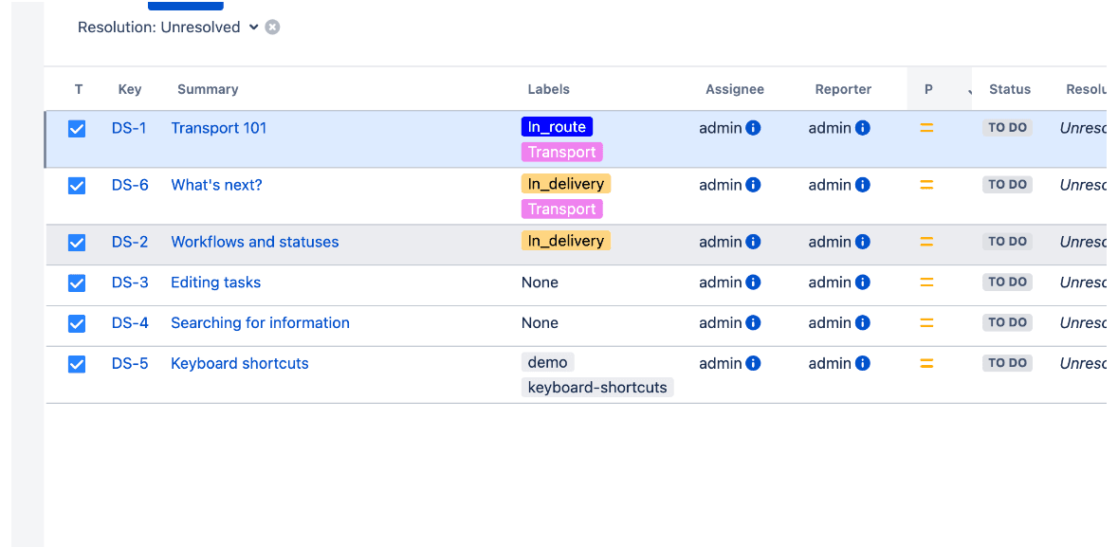Sort issues by Summary column header

[x=208, y=89]
